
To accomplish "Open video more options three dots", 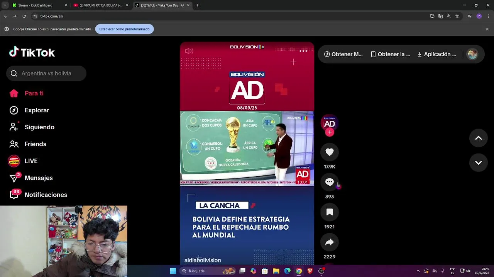I will (303, 51).
